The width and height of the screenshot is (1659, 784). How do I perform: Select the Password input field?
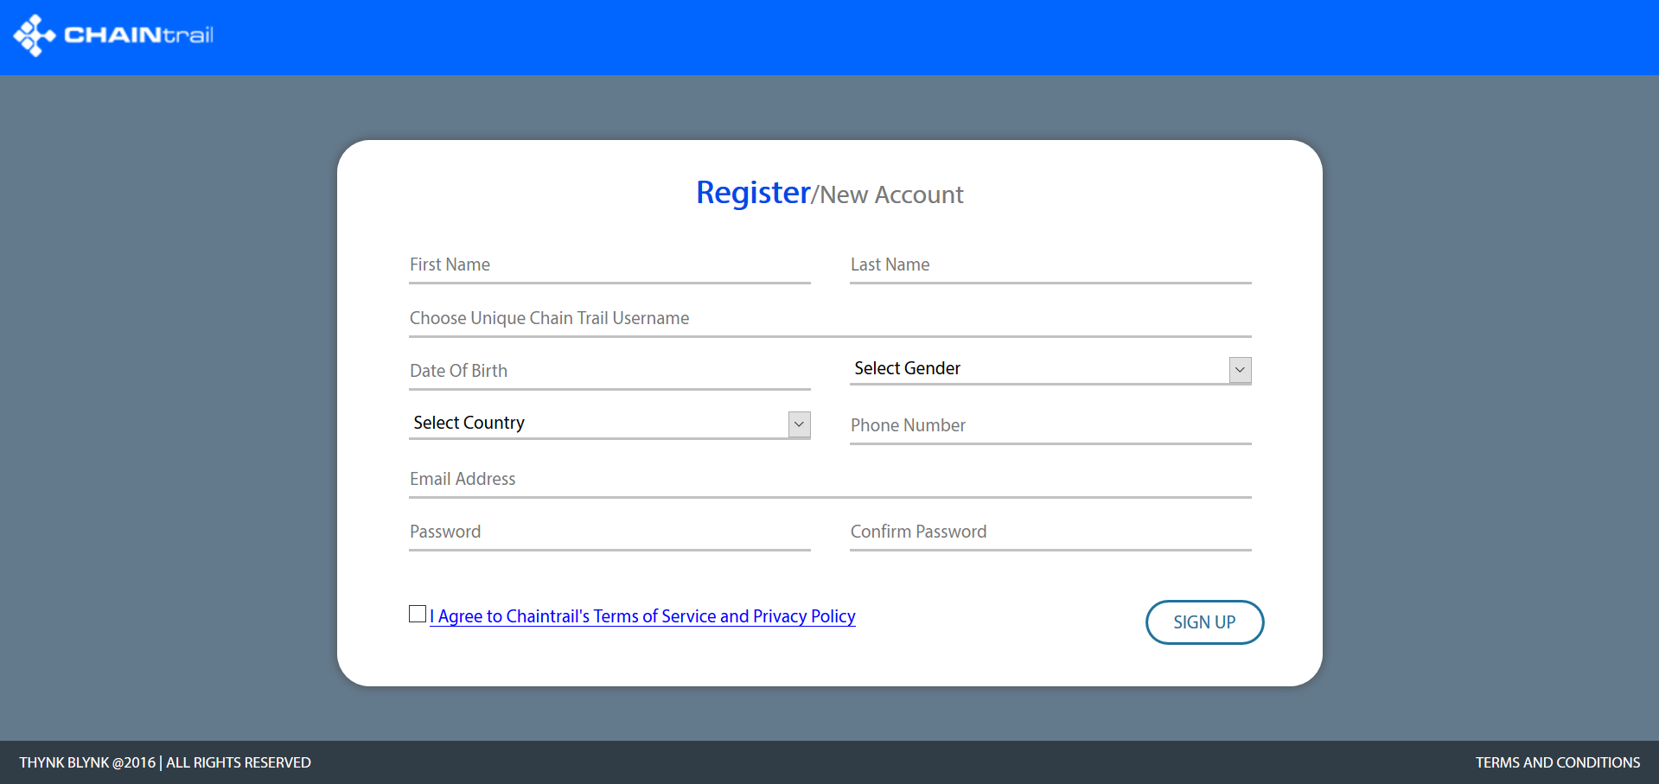[609, 532]
